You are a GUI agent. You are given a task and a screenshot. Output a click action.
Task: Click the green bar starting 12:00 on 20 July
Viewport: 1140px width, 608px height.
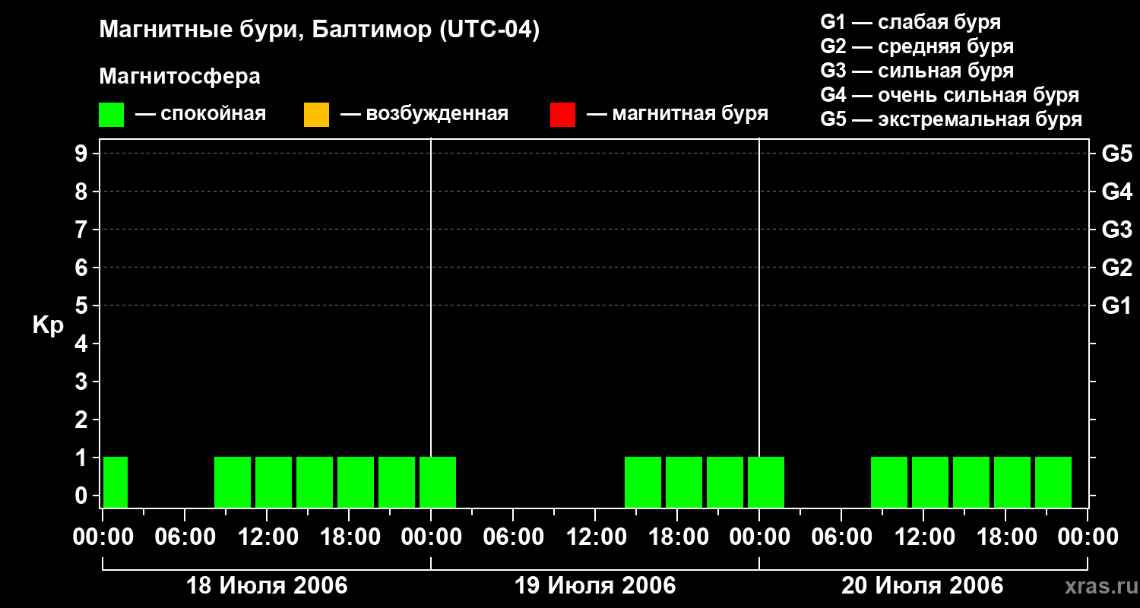click(x=930, y=482)
